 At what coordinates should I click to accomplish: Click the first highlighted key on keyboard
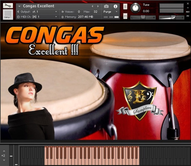click(x=46, y=161)
